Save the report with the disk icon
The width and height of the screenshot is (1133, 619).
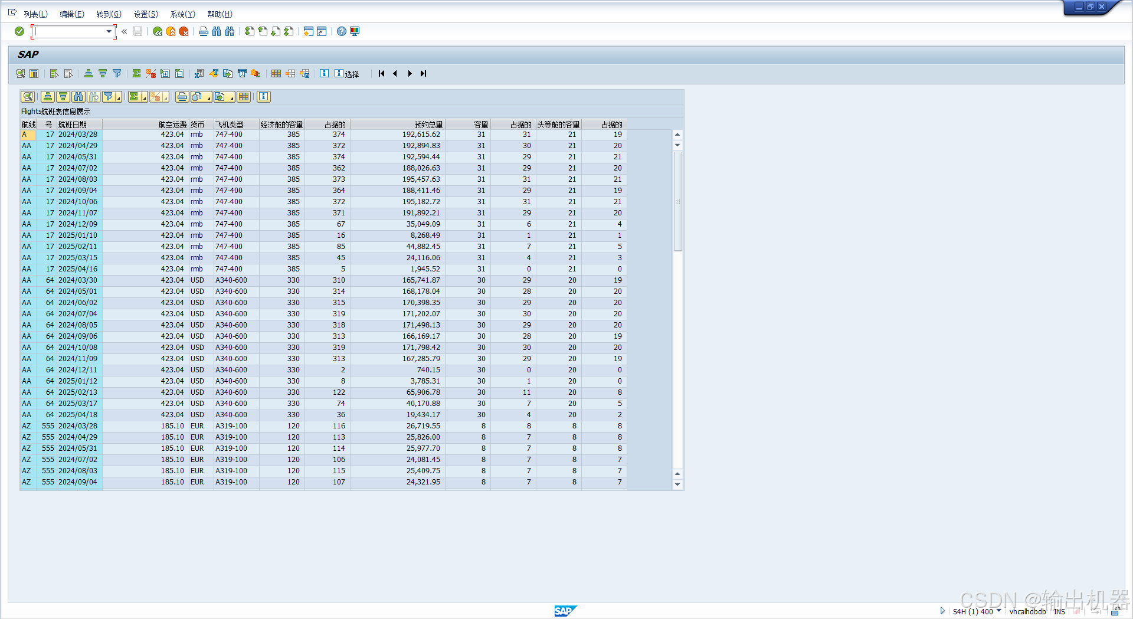tap(137, 31)
